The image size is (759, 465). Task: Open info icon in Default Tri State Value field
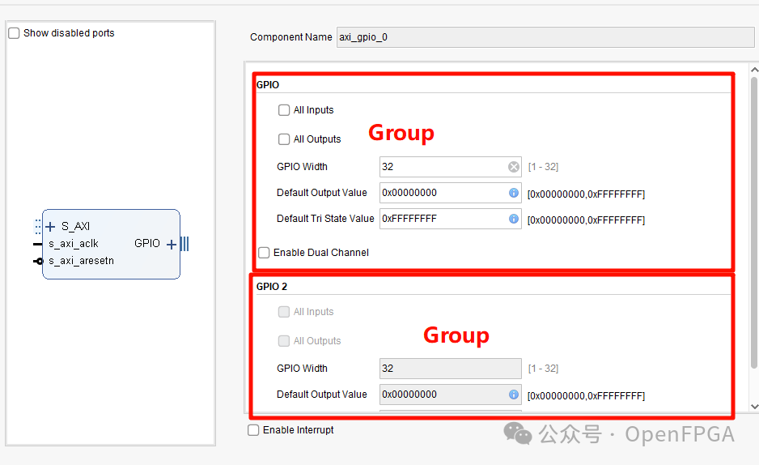514,219
